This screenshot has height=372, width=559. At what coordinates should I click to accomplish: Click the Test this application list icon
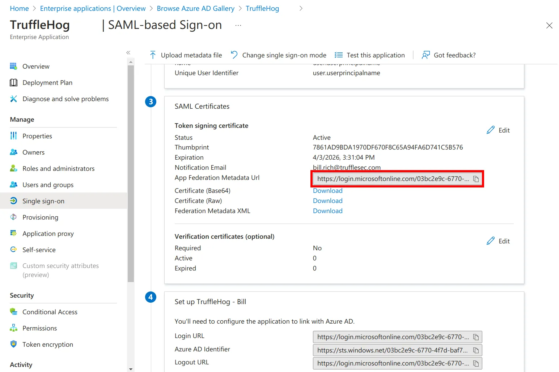339,55
